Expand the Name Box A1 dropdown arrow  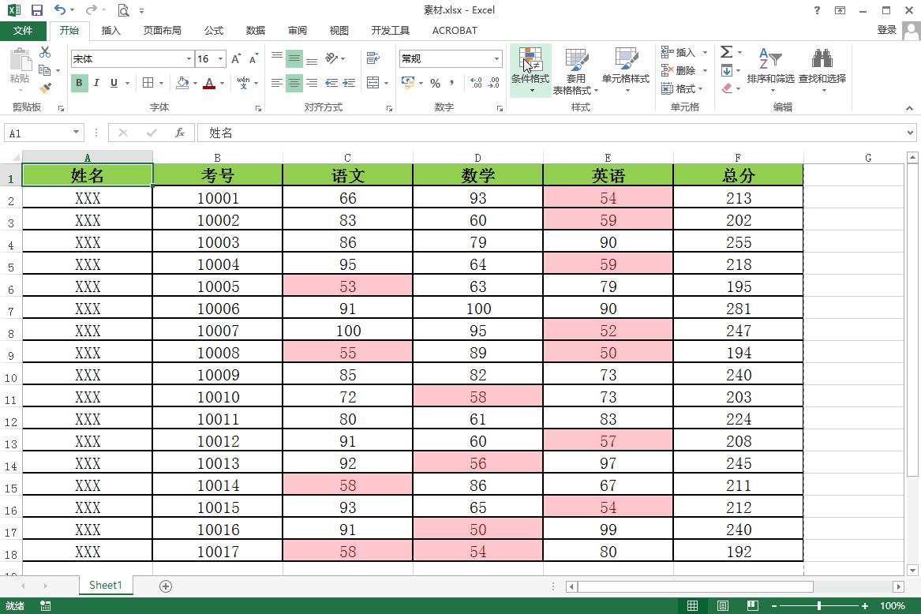76,133
